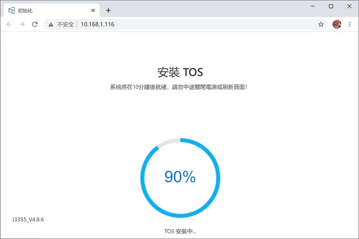Click the browser back arrow
The image size is (359, 239).
pyautogui.click(x=9, y=24)
